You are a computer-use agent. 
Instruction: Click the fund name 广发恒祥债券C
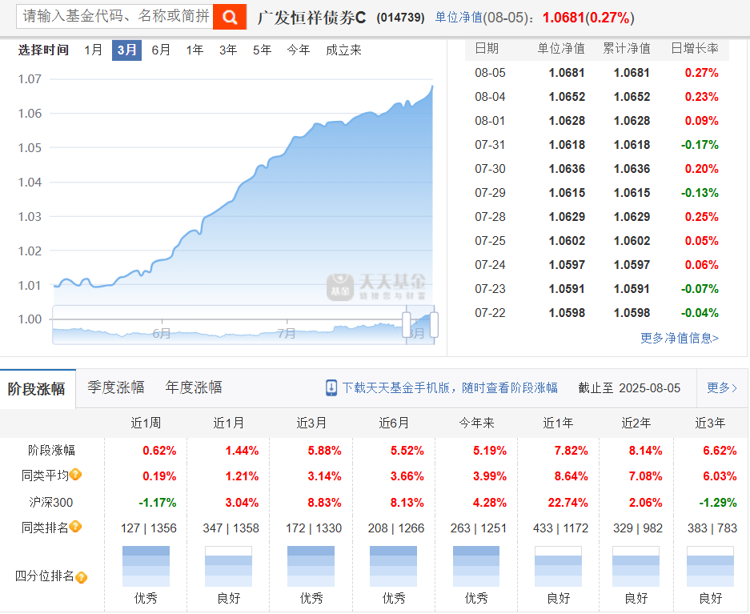point(311,18)
